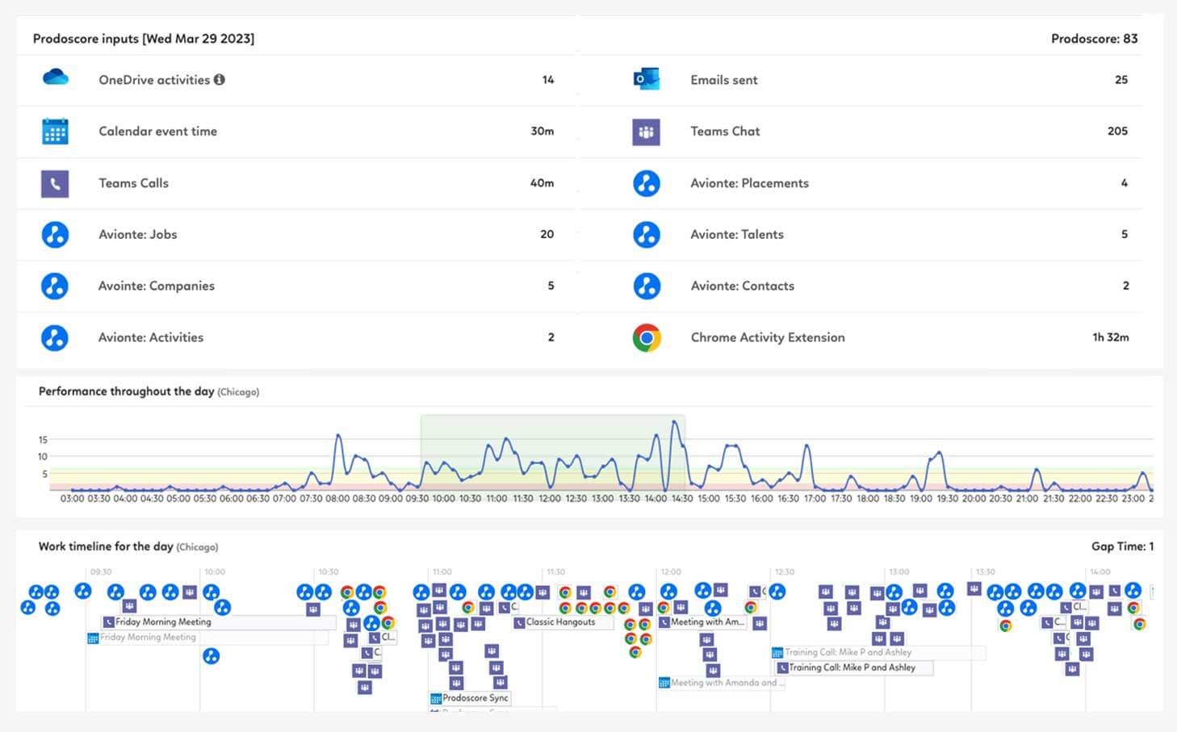1177x732 pixels.
Task: Open the Meeting with Amanda calendar entry
Action: click(x=721, y=683)
